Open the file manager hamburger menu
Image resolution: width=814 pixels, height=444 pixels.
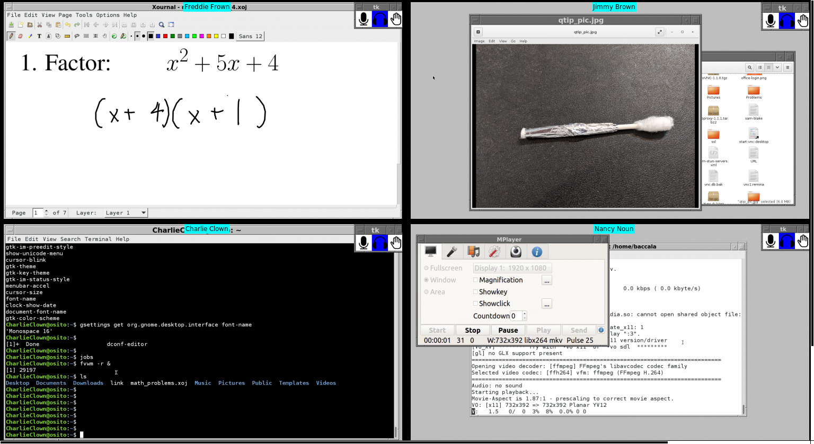788,67
